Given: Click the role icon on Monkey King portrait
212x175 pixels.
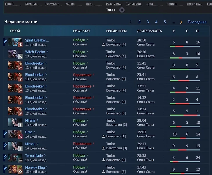Looking at the screenshot, I should click(20, 172).
